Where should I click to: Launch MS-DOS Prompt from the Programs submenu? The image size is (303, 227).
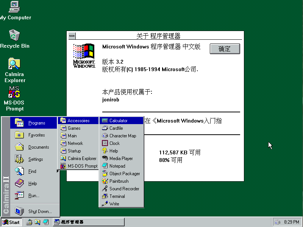pyautogui.click(x=78, y=166)
